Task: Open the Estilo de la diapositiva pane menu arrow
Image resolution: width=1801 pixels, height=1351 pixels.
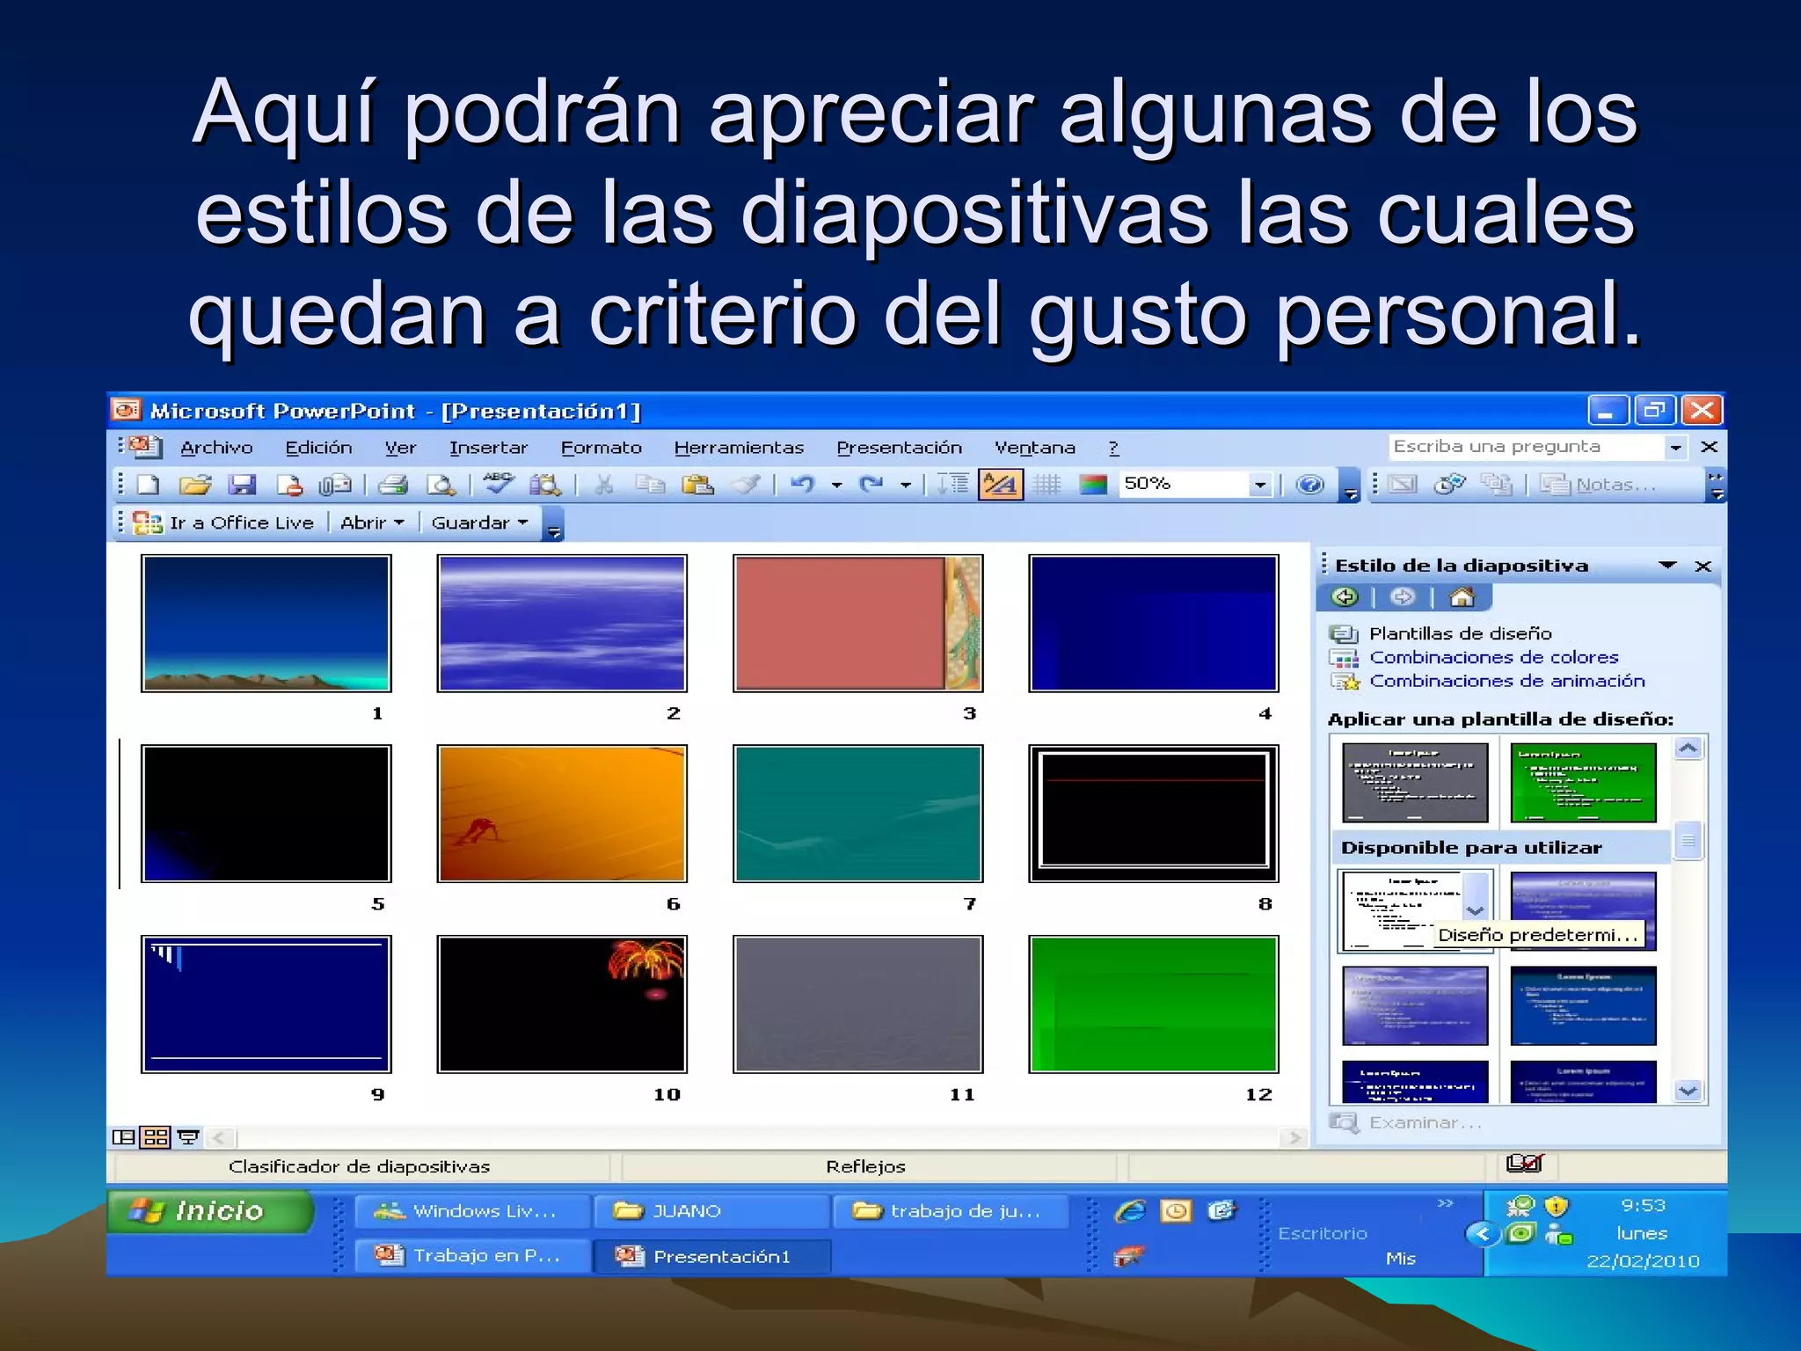Action: (x=1667, y=566)
